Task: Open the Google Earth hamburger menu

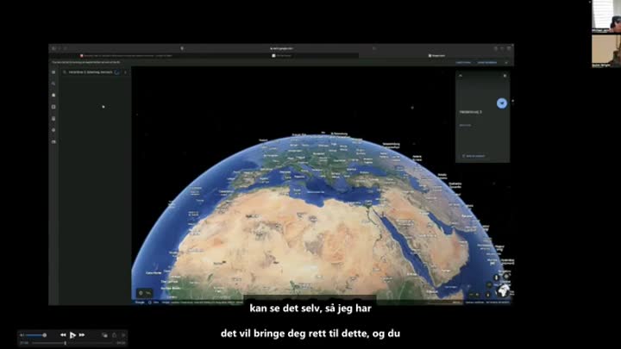Action: (53, 72)
